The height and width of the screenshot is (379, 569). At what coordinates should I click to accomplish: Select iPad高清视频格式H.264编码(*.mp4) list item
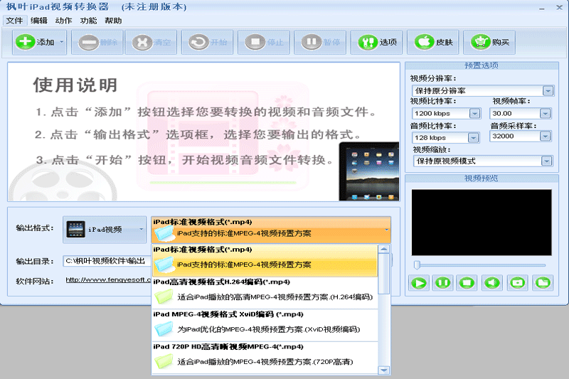265,293
